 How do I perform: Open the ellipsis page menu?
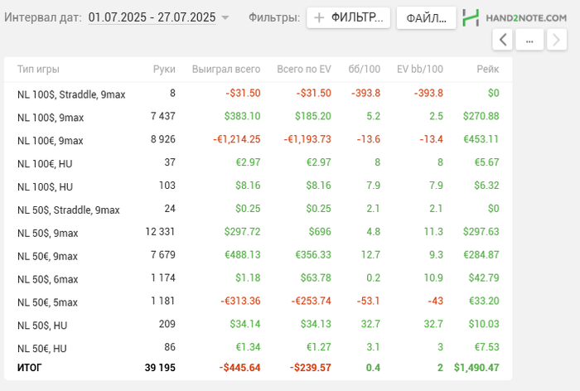[529, 39]
